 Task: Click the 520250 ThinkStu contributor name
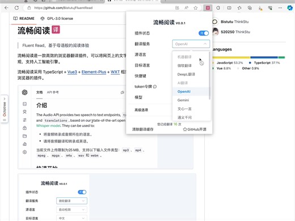coord(235,32)
